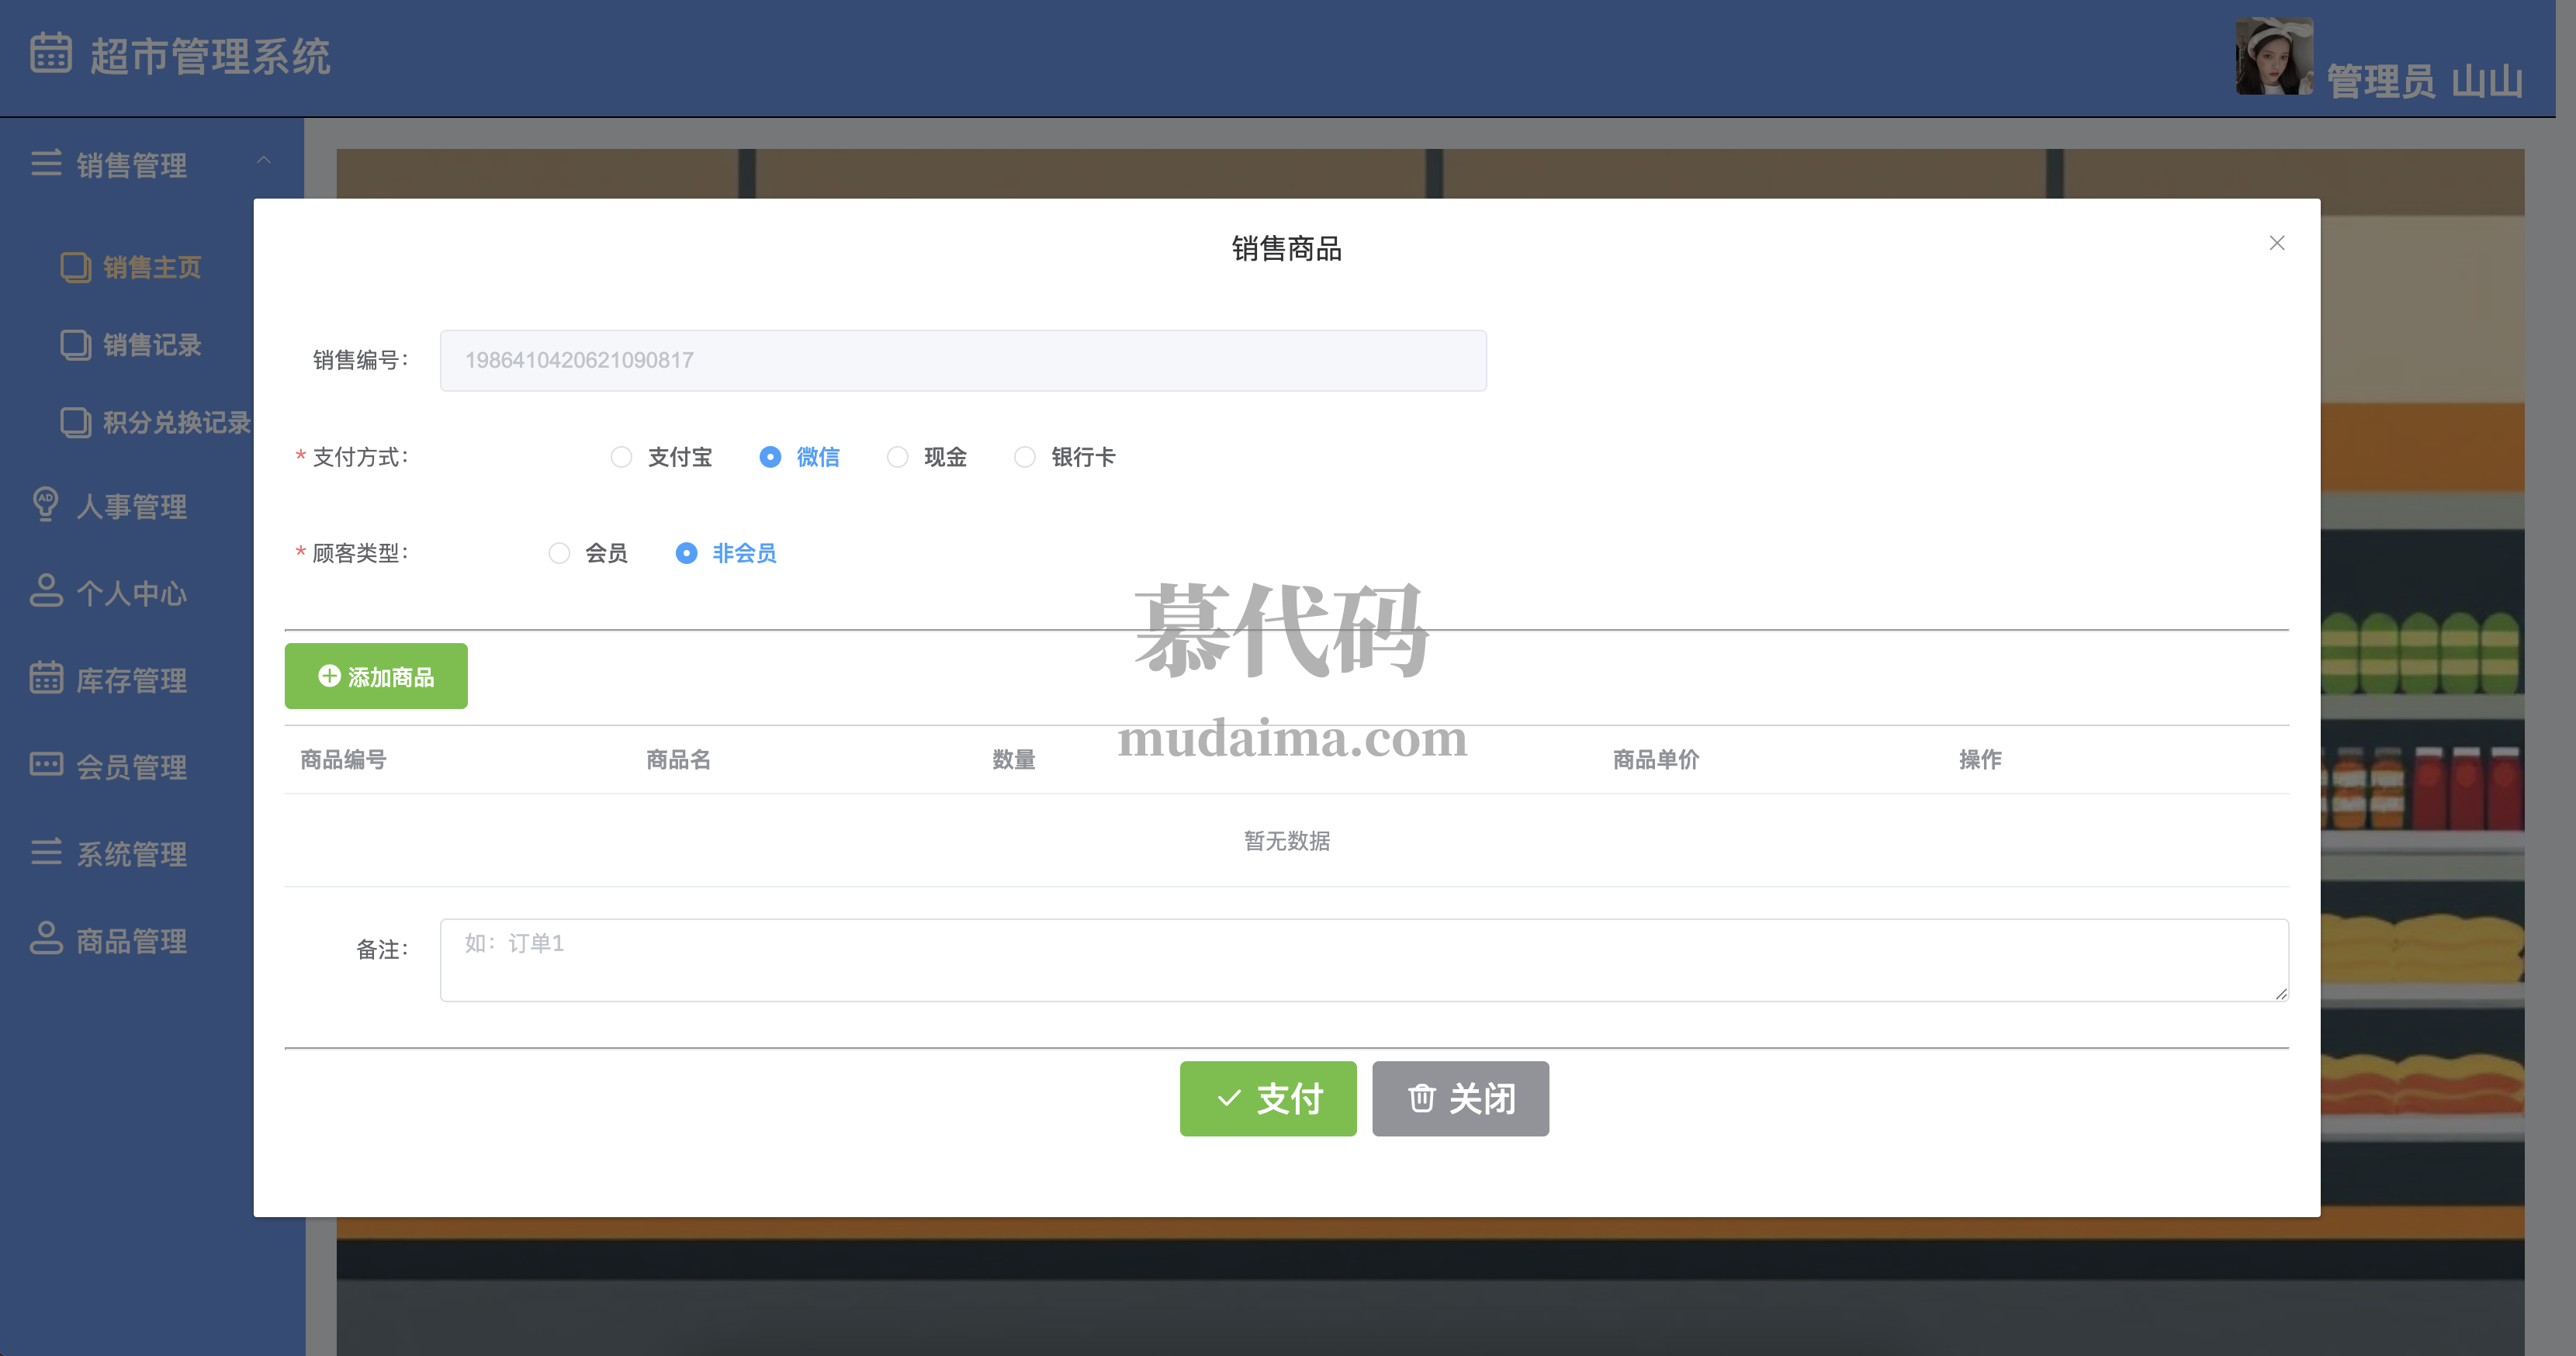Select the 银行卡 radio button
Viewport: 2576px width, 1356px height.
coord(1025,457)
